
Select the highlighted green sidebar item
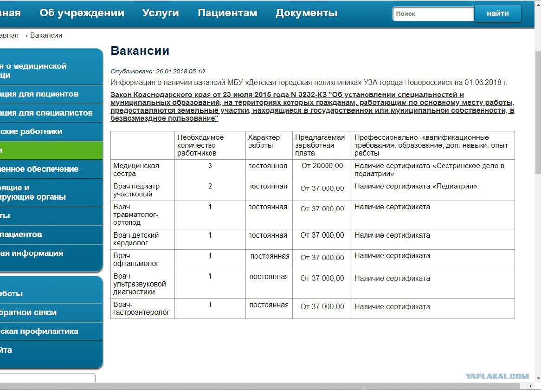click(x=51, y=150)
